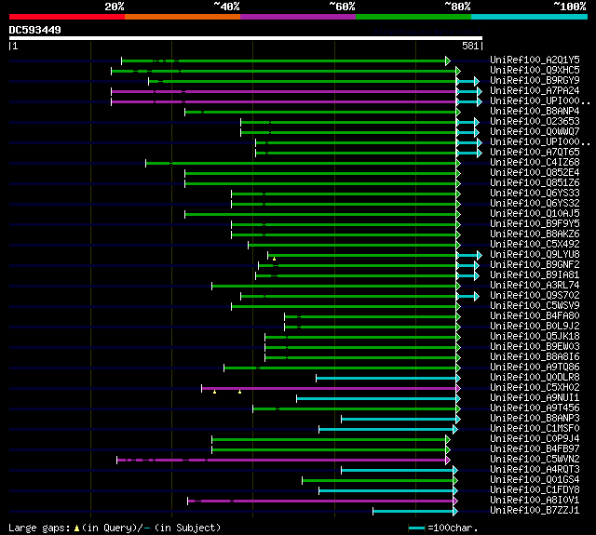Open hit UniRef100_Q9XHC5
Screen dimensions: 596x535
(x=535, y=70)
